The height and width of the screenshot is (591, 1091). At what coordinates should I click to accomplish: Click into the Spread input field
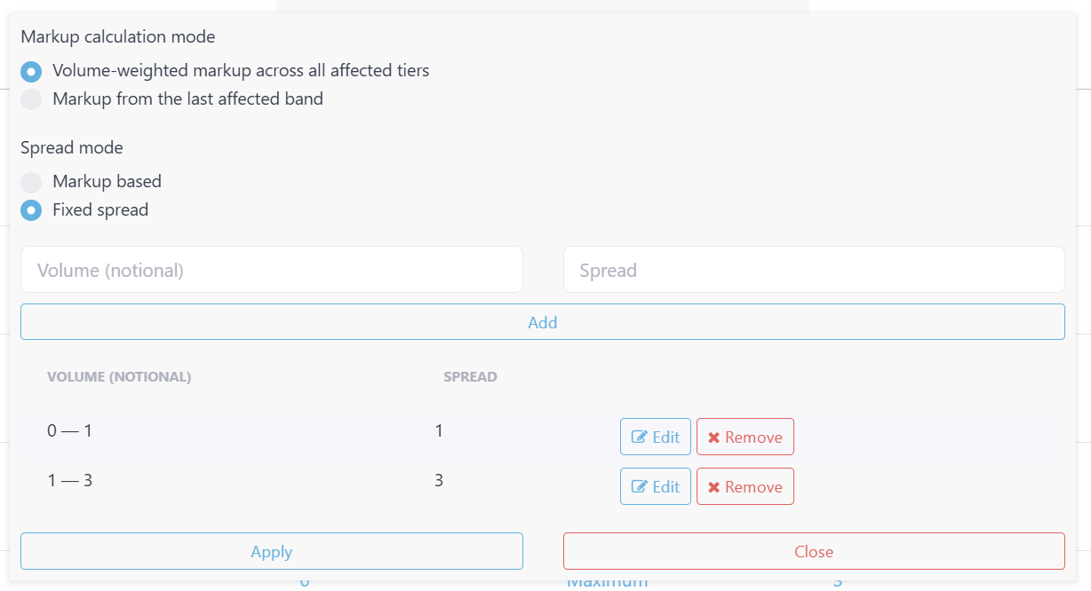tap(813, 270)
